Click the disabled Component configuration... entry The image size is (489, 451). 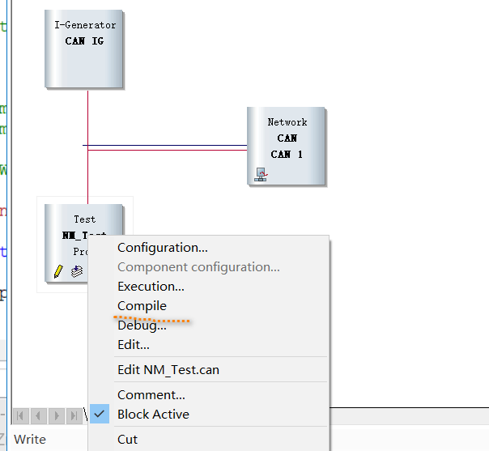click(x=208, y=267)
